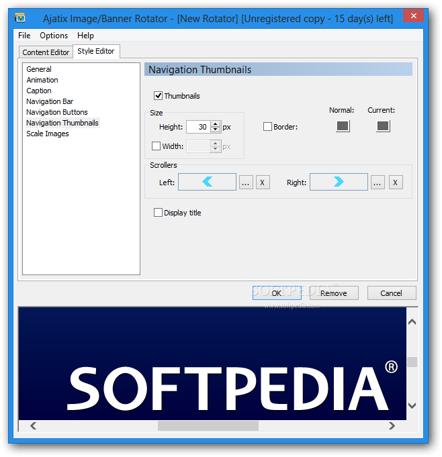Pick the Current border color swatch
442x457 pixels.
383,126
